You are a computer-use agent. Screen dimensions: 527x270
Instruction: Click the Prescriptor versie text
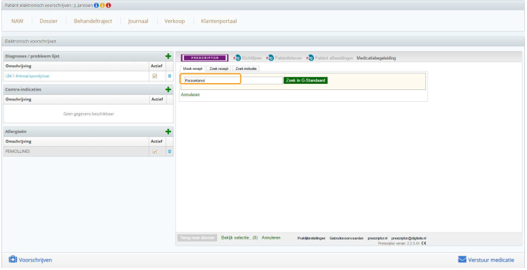coord(399,243)
